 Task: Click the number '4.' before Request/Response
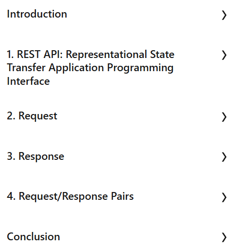[x=11, y=196]
